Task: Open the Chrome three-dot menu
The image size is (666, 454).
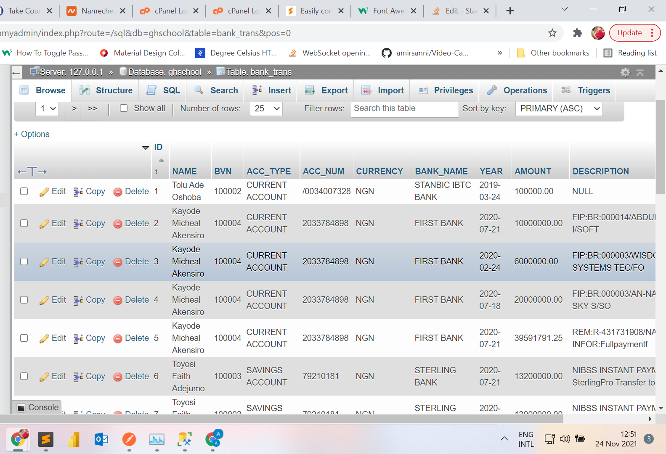Action: 652,33
